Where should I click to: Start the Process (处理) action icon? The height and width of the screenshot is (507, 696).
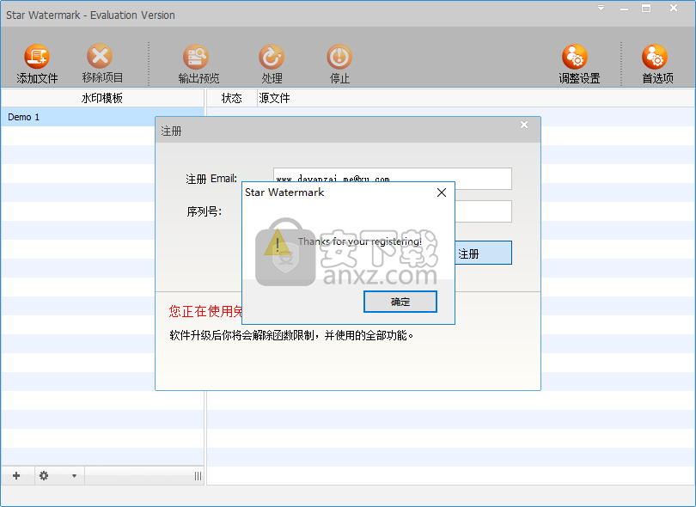272,58
